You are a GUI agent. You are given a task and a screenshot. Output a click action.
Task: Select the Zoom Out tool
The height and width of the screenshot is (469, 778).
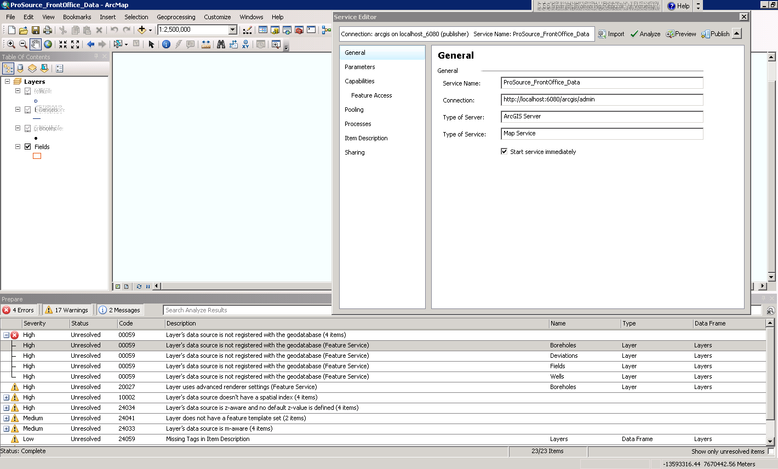tap(23, 44)
